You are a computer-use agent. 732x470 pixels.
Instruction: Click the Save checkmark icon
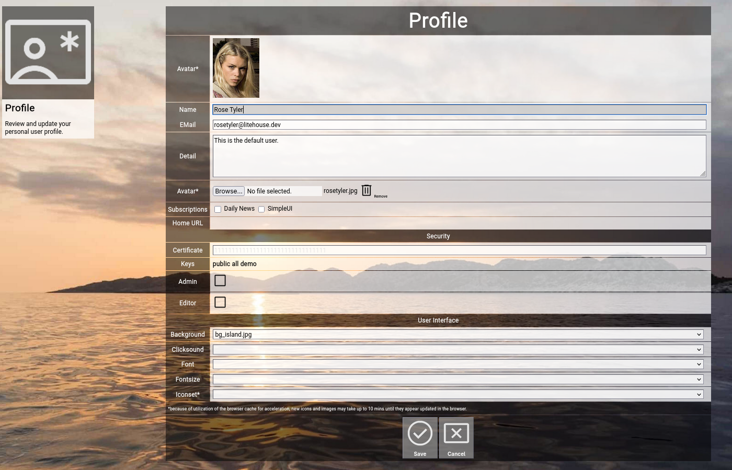(x=420, y=433)
